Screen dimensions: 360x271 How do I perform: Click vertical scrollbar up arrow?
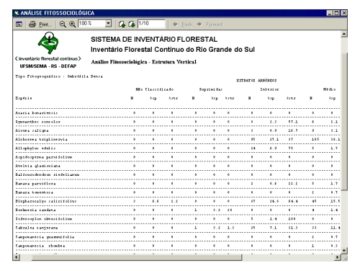[344, 34]
